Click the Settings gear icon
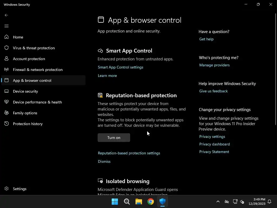The width and height of the screenshot is (277, 208). click(6, 189)
